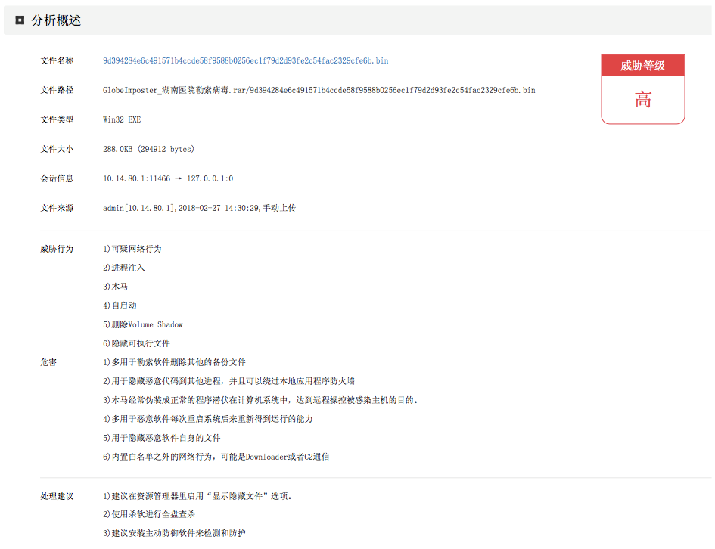Select the Win32 EXE file type label
Image resolution: width=715 pixels, height=549 pixels.
click(x=121, y=119)
